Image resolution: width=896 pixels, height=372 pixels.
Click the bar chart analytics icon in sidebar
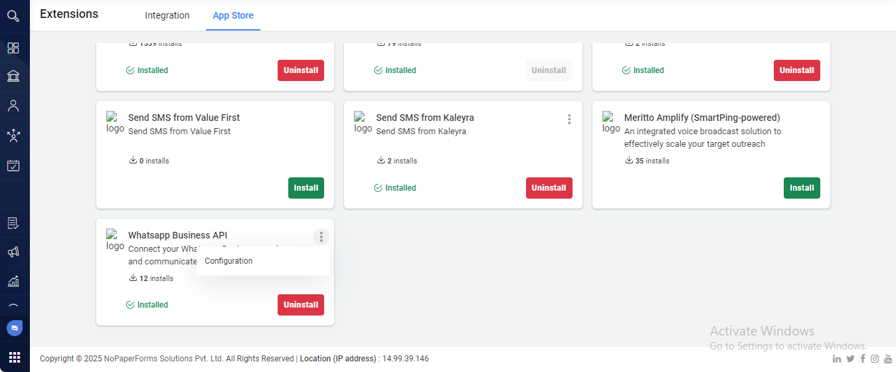tap(13, 281)
